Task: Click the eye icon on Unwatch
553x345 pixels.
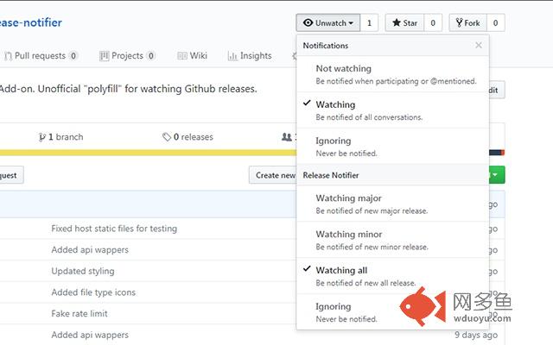Action: [308, 23]
